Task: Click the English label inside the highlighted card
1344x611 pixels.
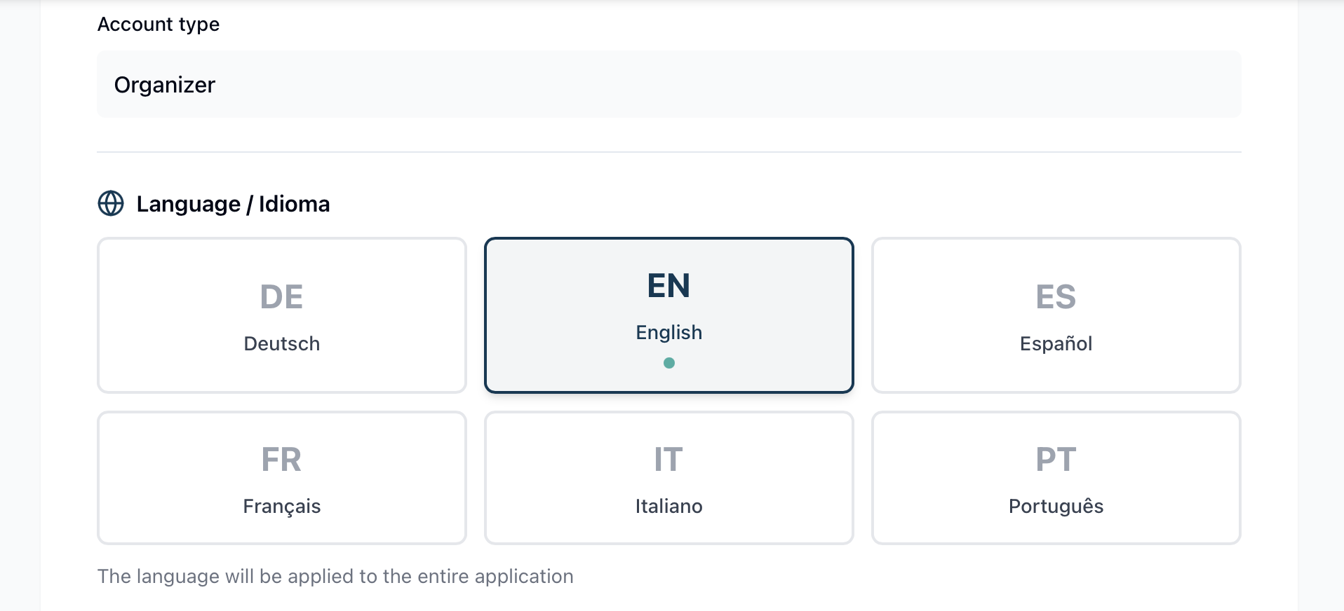Action: click(x=668, y=332)
